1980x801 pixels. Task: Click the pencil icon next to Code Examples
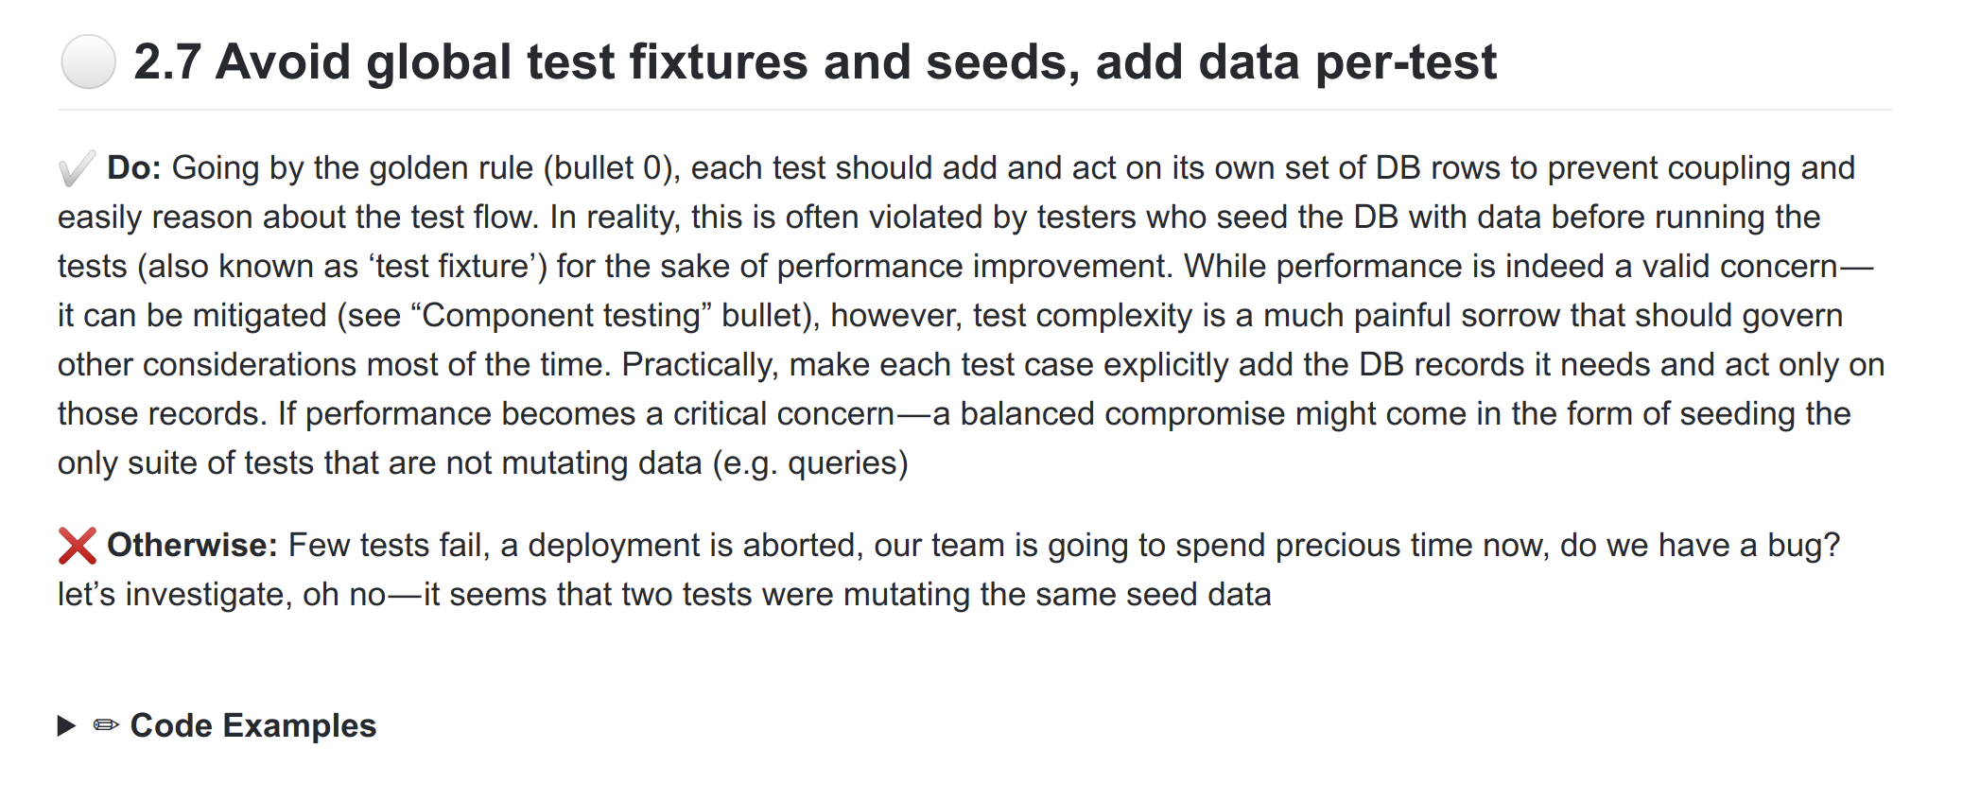(106, 725)
